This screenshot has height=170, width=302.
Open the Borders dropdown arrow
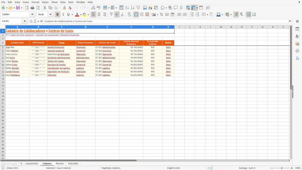coord(207,15)
